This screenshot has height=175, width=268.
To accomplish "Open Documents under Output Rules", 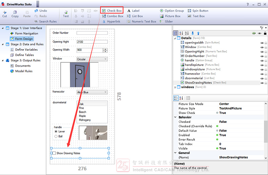I will point(23,66).
